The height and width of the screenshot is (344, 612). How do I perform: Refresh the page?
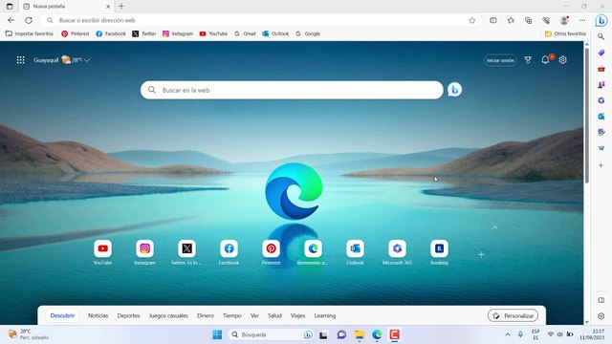[29, 20]
